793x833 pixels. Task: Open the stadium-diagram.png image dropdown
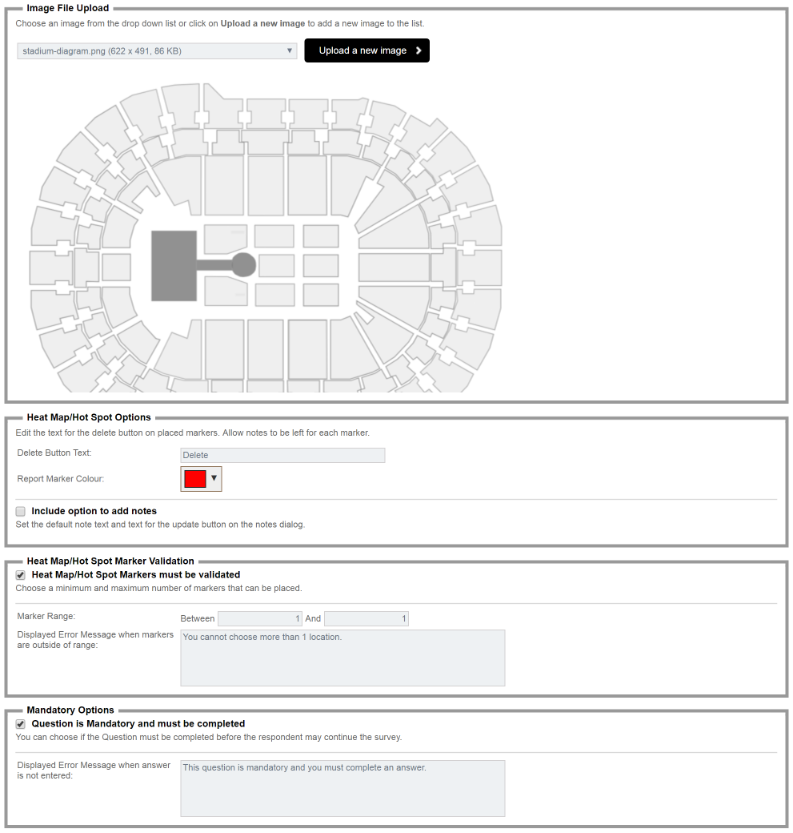point(157,51)
